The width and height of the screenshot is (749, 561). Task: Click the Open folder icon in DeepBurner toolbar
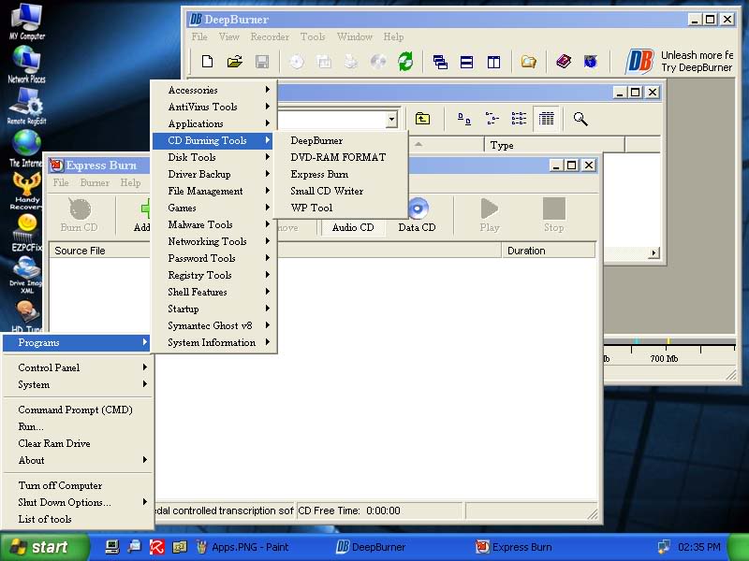(x=235, y=62)
